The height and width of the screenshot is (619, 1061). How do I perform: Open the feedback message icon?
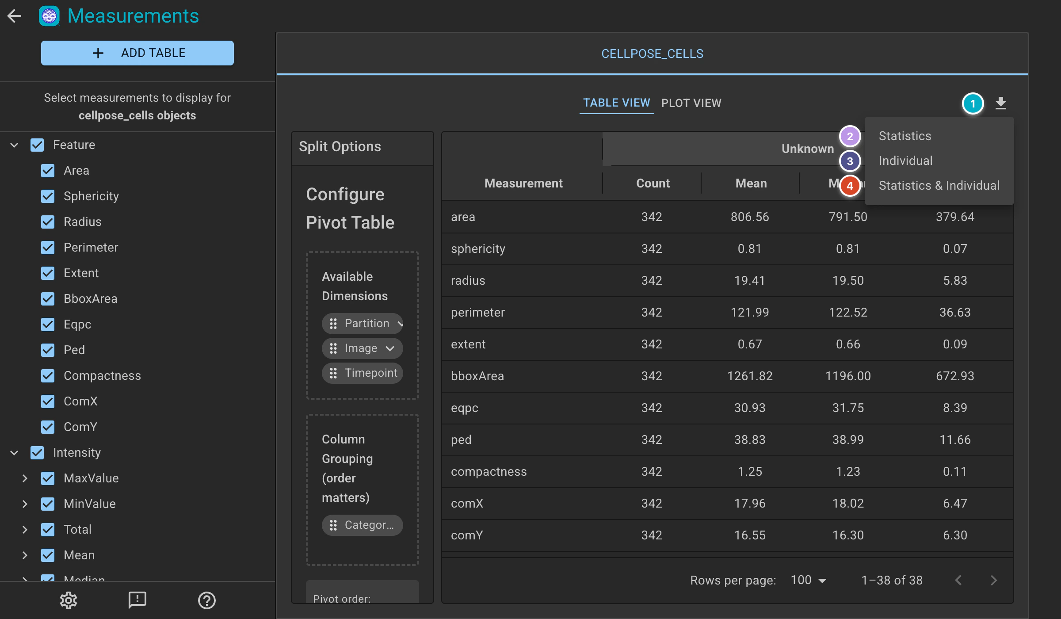point(137,600)
